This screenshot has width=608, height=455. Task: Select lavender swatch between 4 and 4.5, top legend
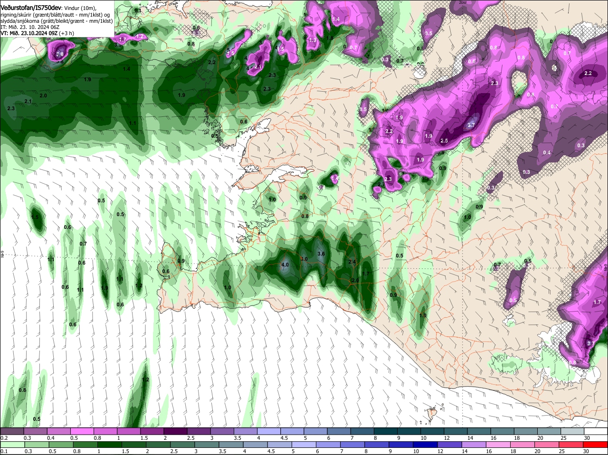(x=268, y=431)
